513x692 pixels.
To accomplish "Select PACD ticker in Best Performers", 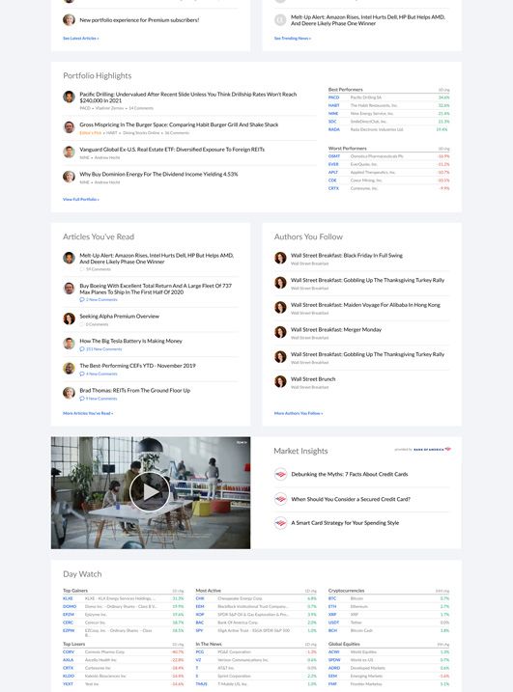I will pos(333,97).
